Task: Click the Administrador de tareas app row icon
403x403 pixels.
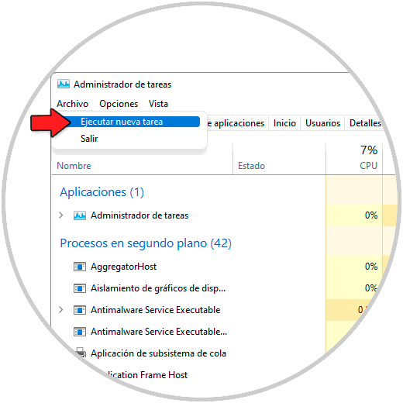Action: pos(80,215)
